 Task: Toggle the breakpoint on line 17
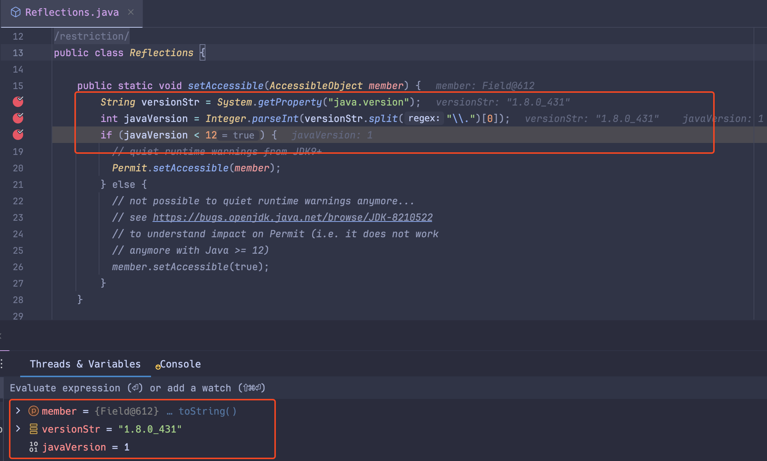(x=18, y=118)
